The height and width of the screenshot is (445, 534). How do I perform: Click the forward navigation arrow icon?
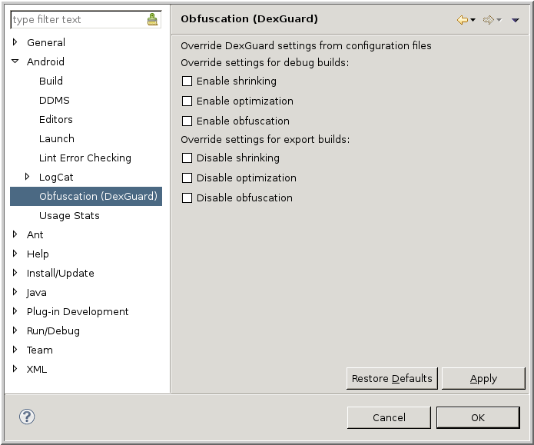click(x=487, y=19)
